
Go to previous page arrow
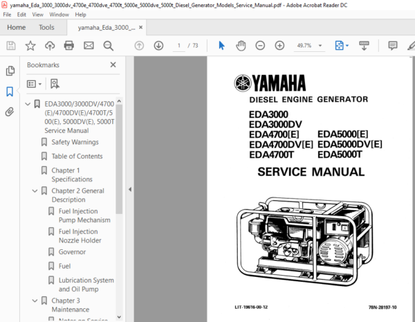[139, 46]
